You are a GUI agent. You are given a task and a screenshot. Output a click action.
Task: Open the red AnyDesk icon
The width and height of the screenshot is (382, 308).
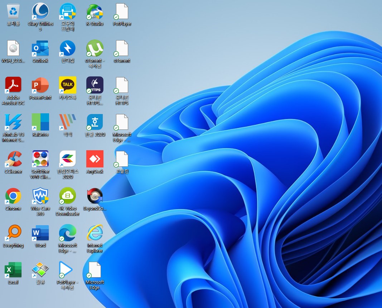click(95, 159)
